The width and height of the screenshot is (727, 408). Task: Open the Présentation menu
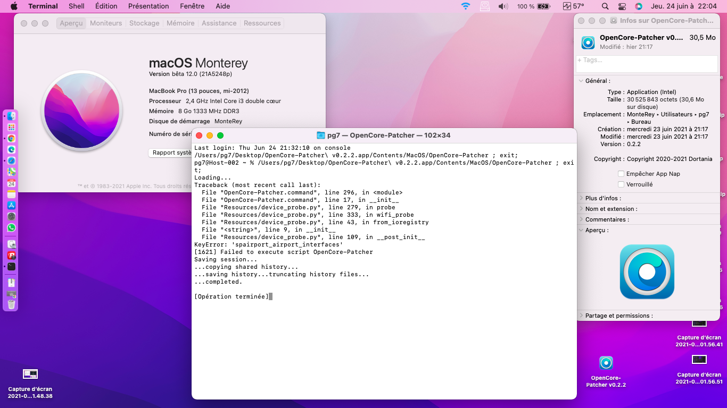coord(148,6)
